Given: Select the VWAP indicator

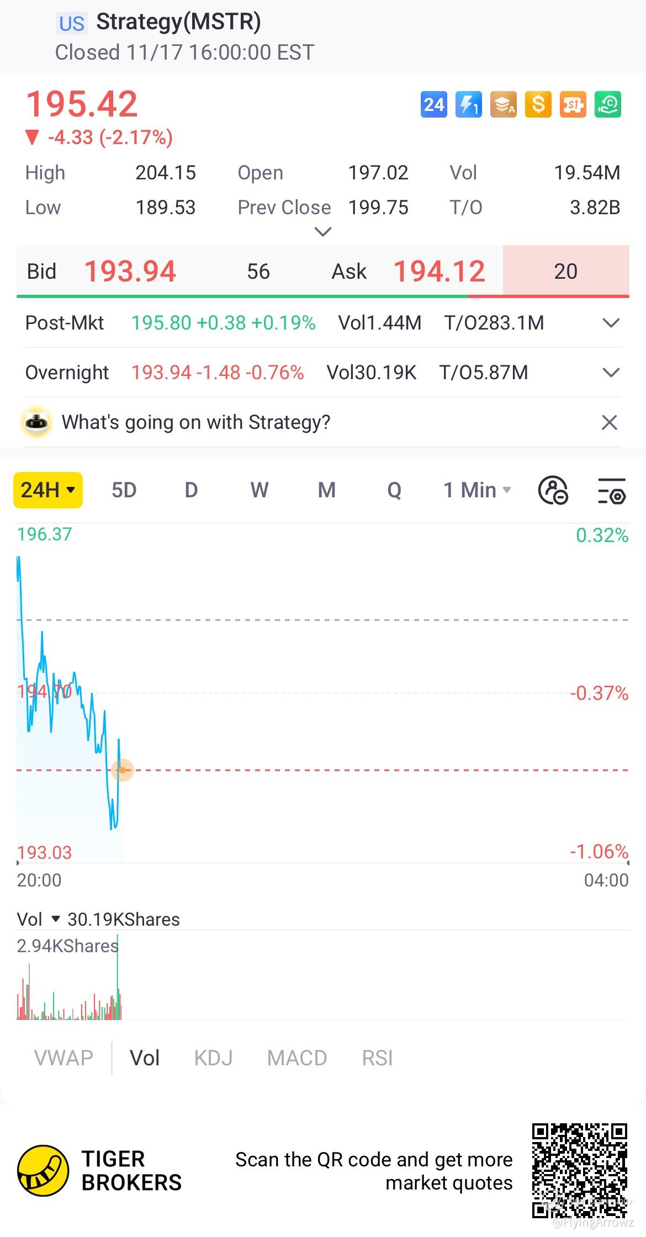Looking at the screenshot, I should tap(63, 1058).
